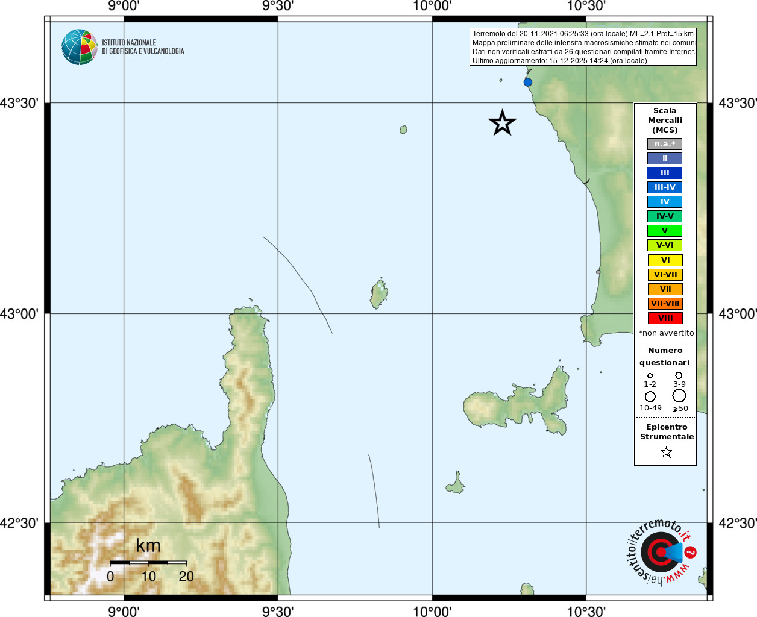Click the 10-49 questionnaires circle symbol
Screen dimensions: 757x617
pyautogui.click(x=650, y=396)
